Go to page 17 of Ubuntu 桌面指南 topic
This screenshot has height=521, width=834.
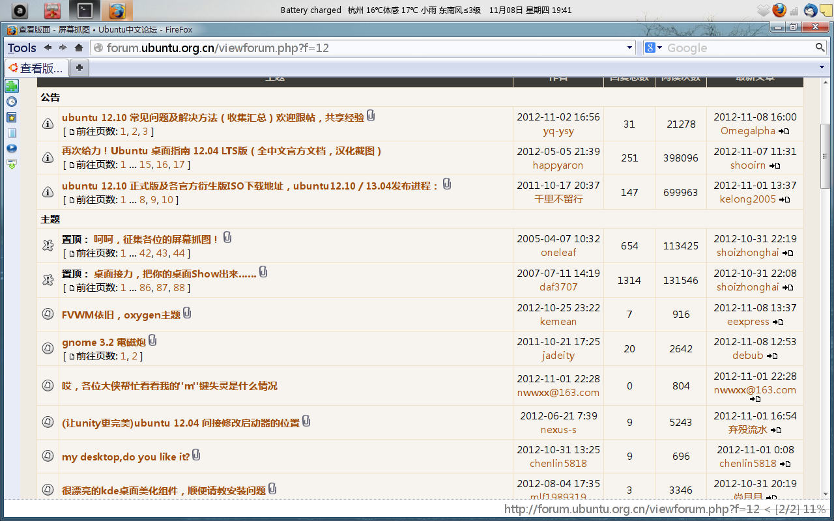click(179, 165)
